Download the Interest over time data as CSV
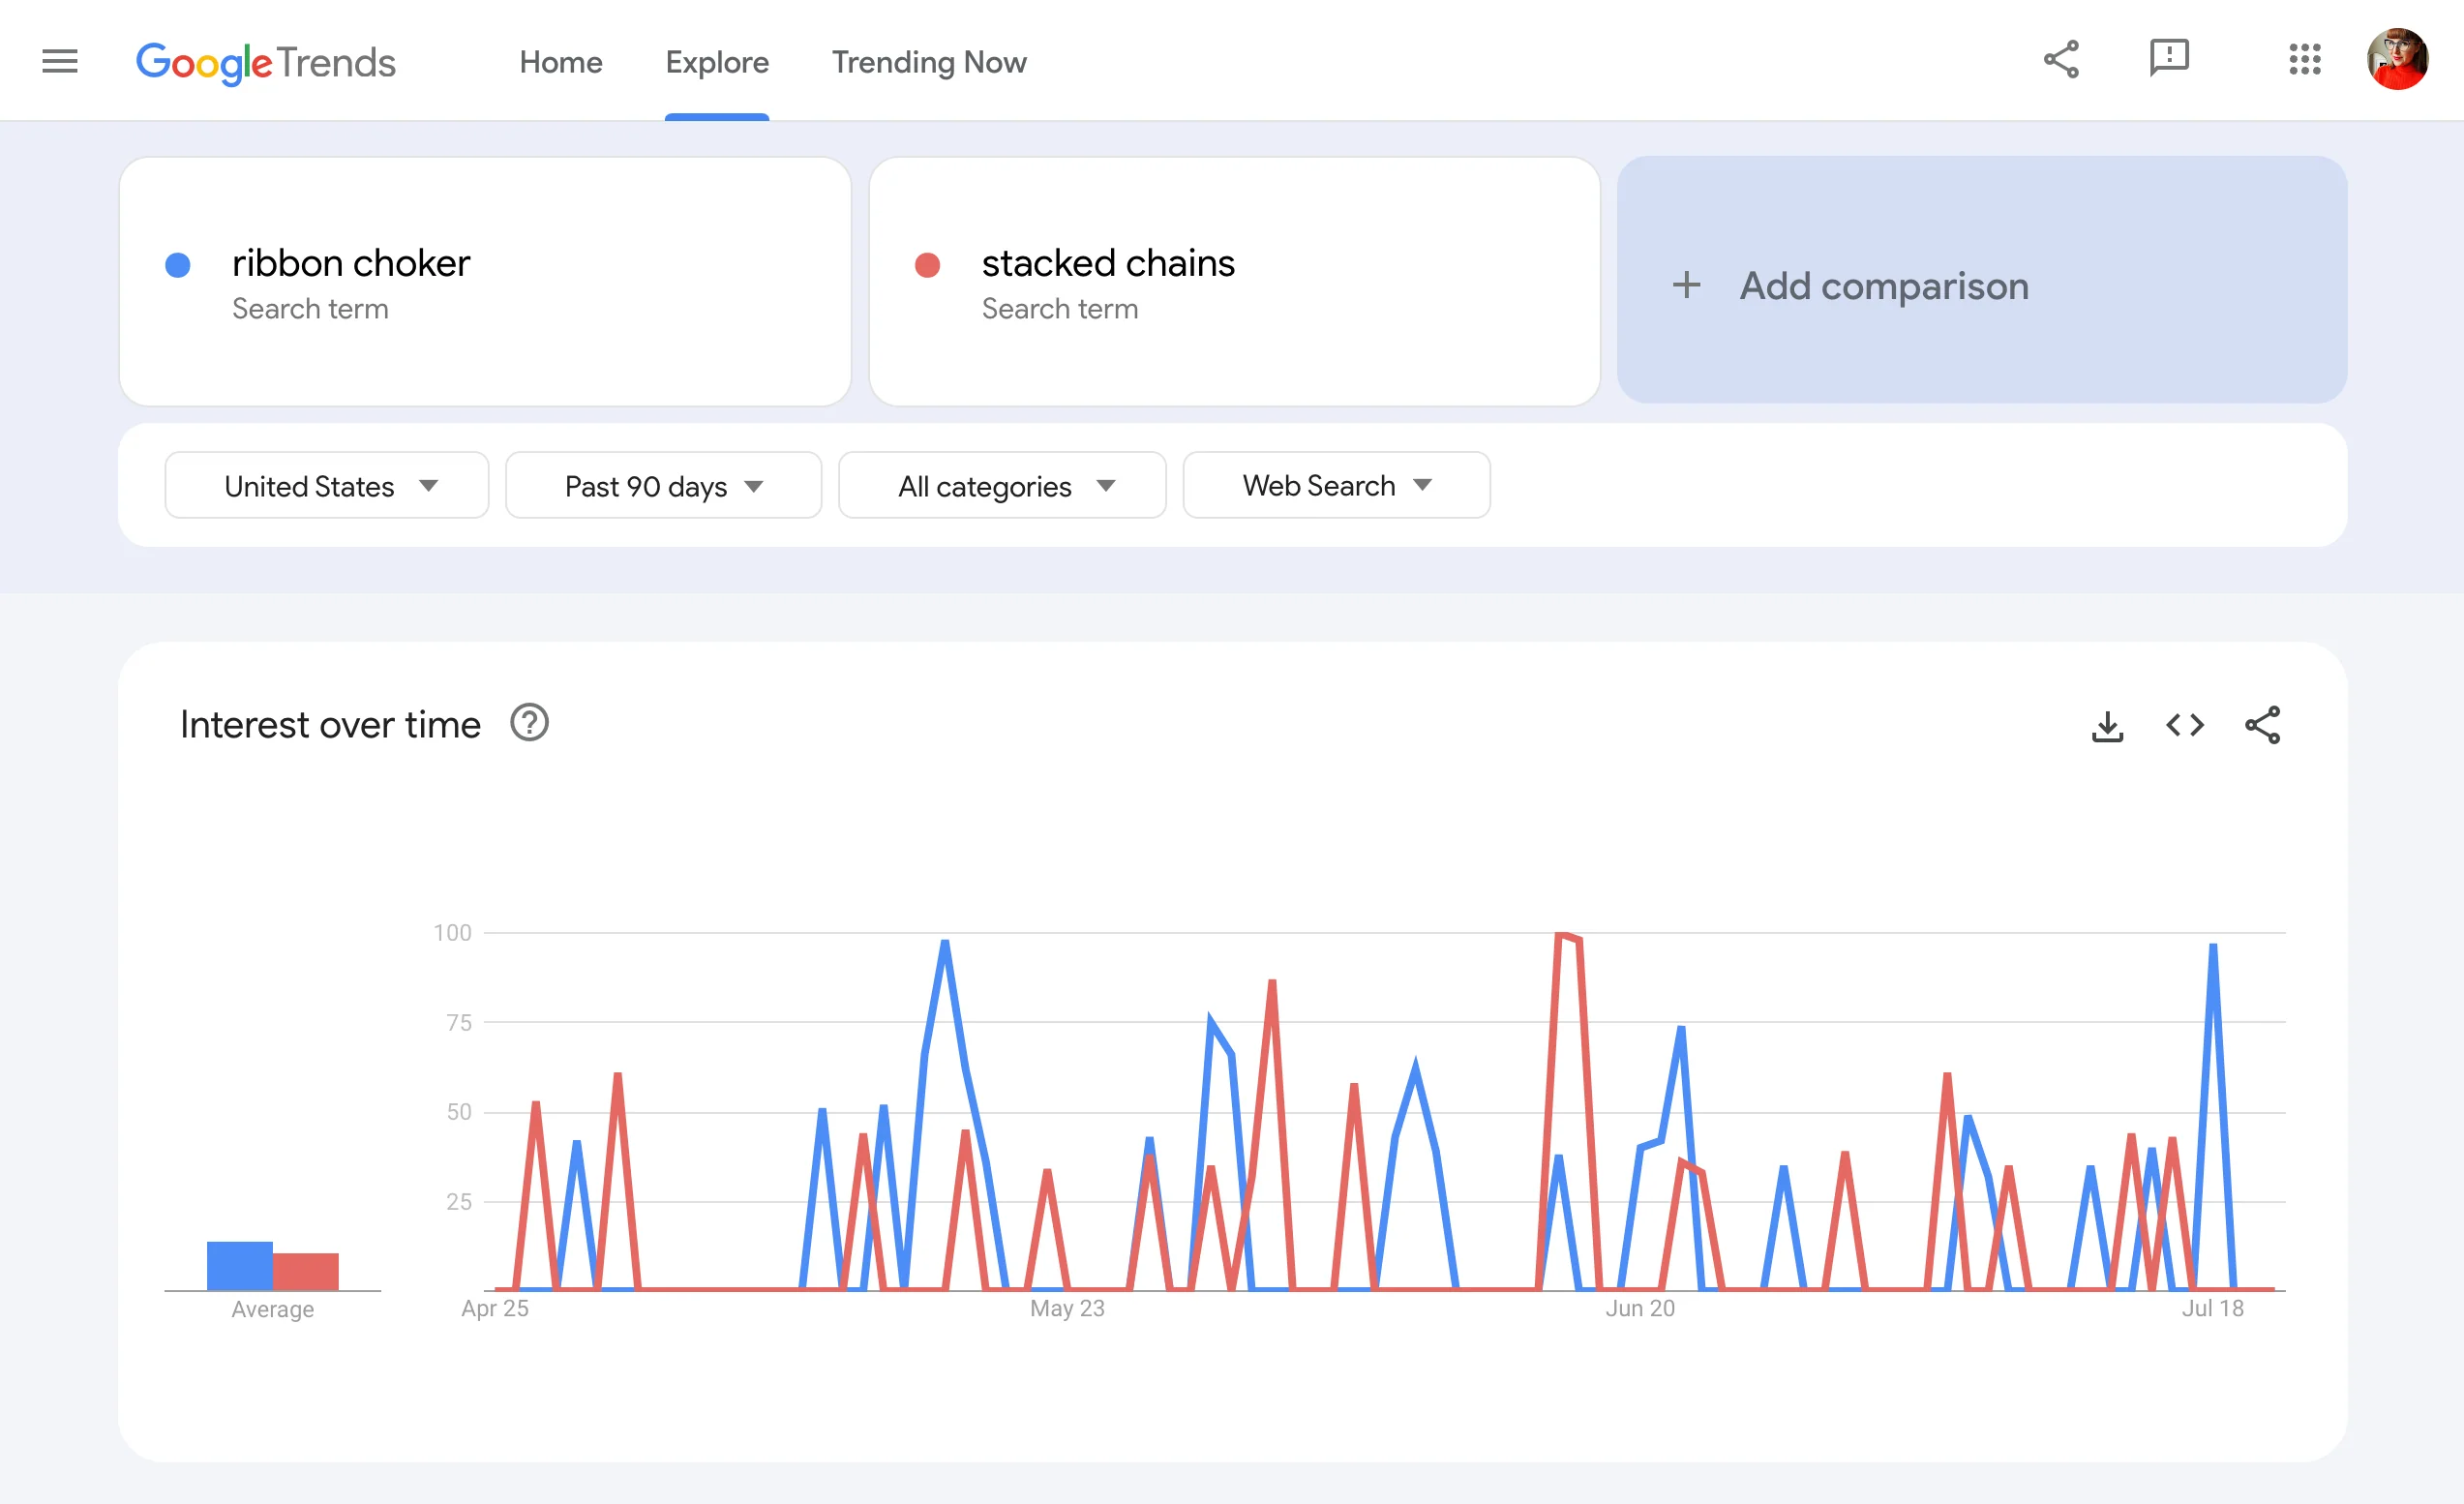Image resolution: width=2464 pixels, height=1504 pixels. tap(2107, 726)
